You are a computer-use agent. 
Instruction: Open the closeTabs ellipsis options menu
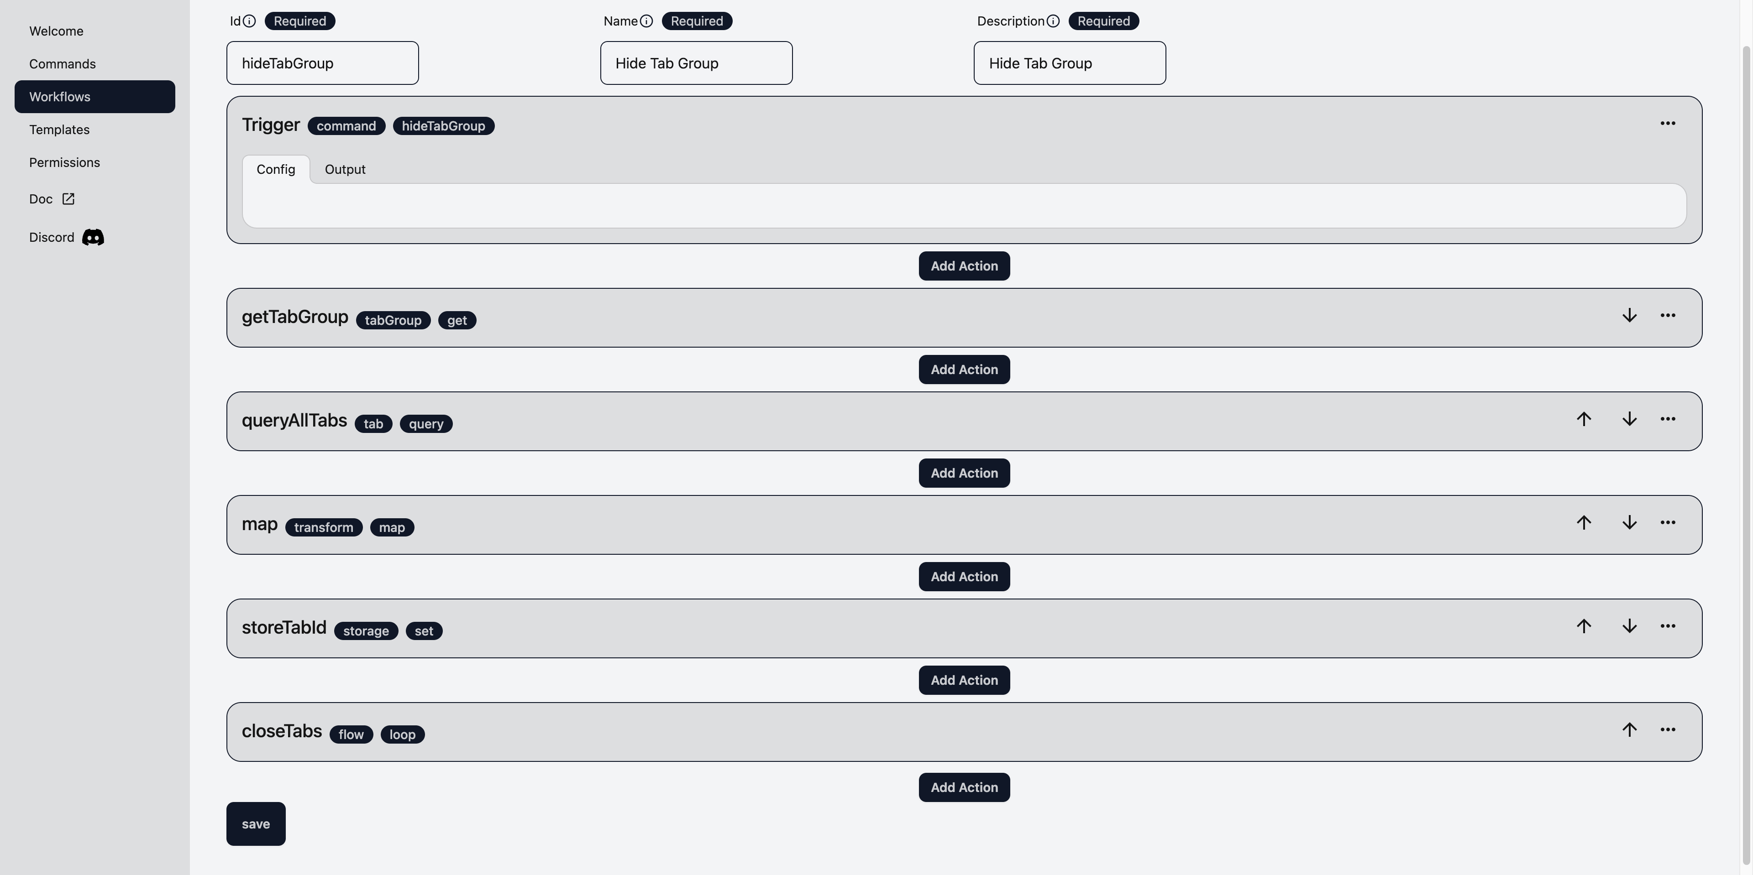click(1668, 729)
